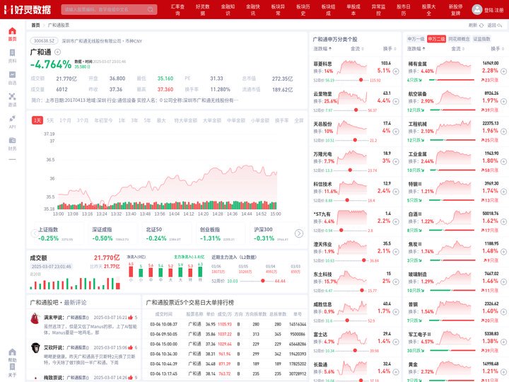Image resolution: width=509 pixels, height=382 pixels.
Task: Add 航空装备 with its plus icon
Action: click(x=503, y=101)
